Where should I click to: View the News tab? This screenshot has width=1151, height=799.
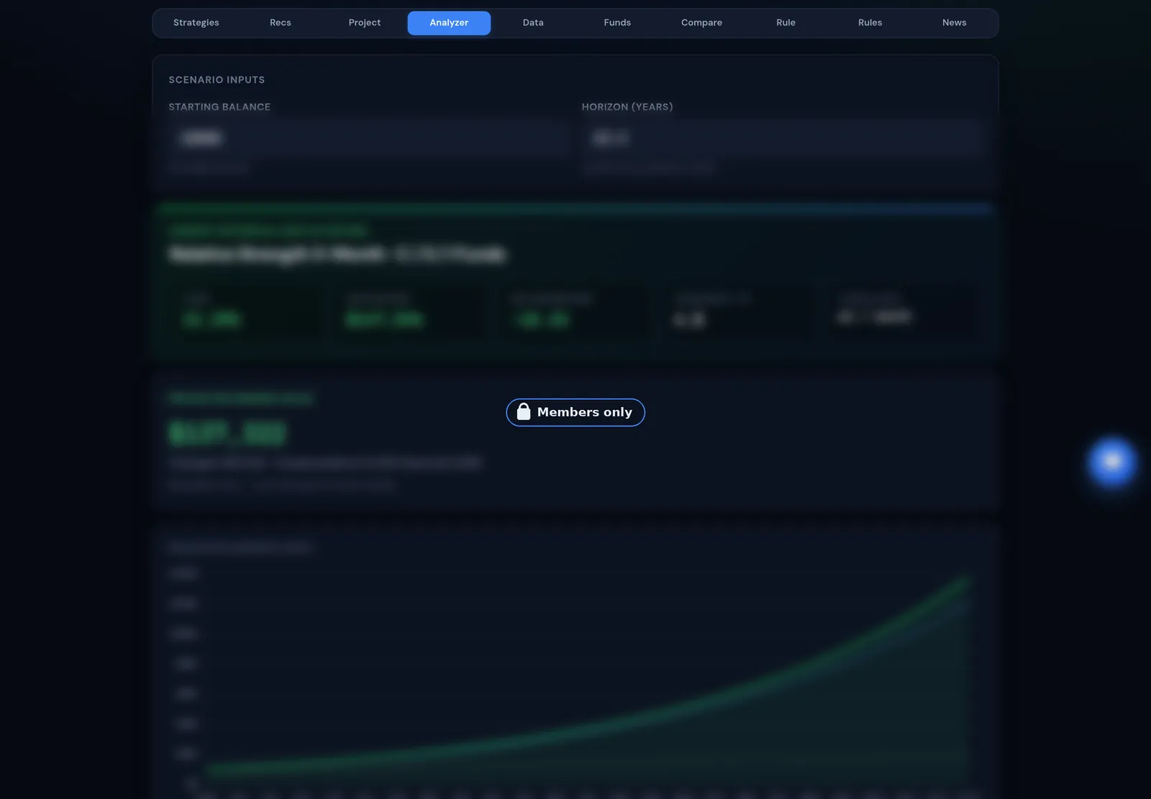pyautogui.click(x=954, y=23)
